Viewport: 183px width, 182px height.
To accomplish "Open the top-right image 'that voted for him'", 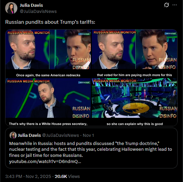I will (134, 54).
